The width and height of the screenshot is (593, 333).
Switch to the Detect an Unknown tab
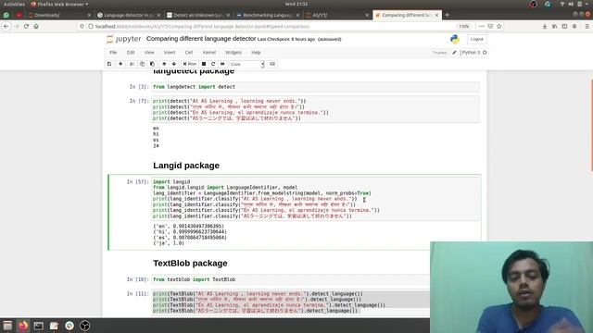click(198, 15)
